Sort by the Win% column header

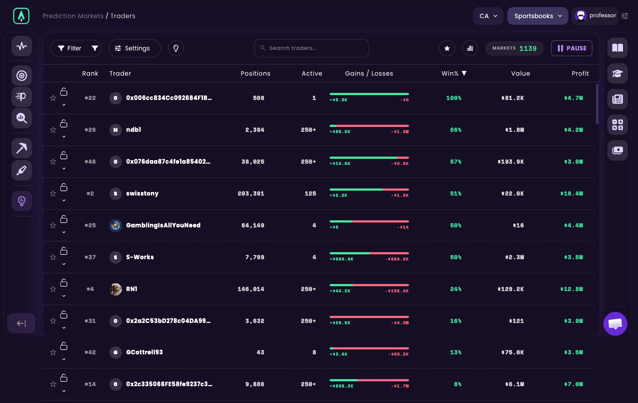(x=454, y=73)
